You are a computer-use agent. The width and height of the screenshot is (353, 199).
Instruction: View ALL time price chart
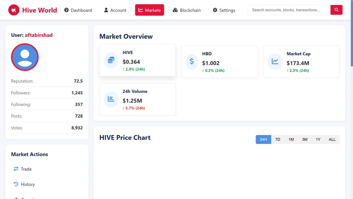click(x=332, y=140)
